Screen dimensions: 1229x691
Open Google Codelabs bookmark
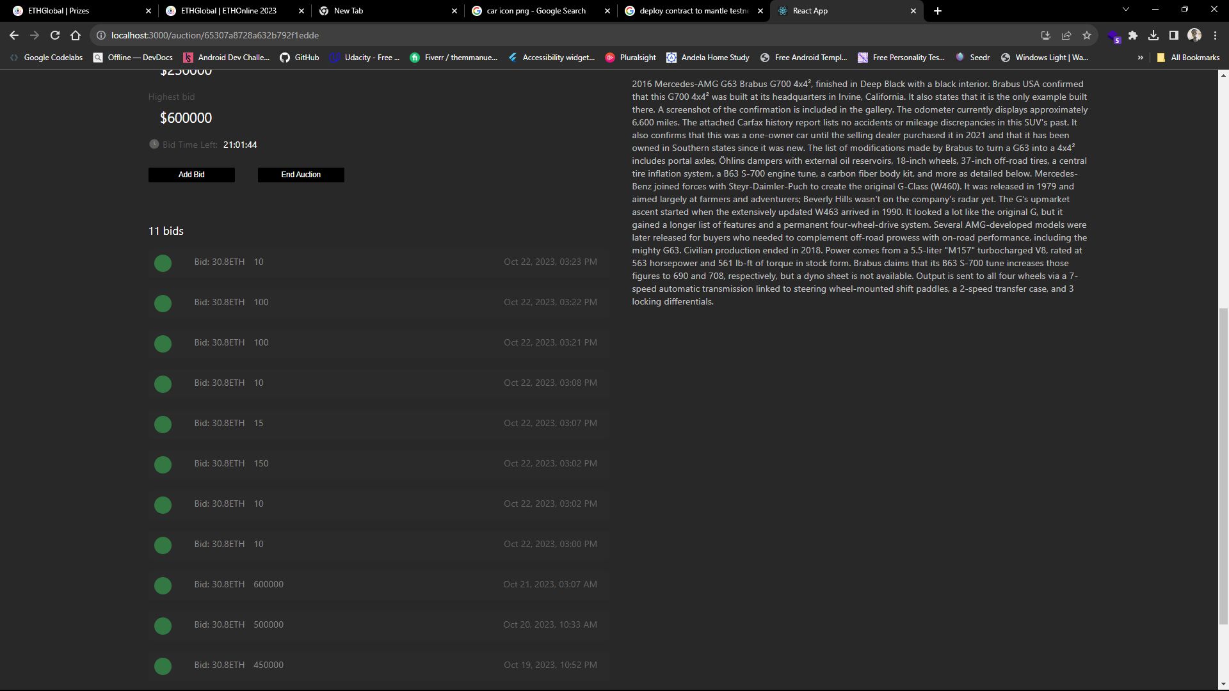pyautogui.click(x=46, y=58)
